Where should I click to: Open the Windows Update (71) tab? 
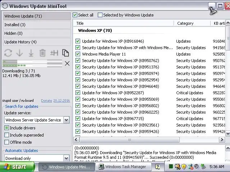(x=37, y=16)
